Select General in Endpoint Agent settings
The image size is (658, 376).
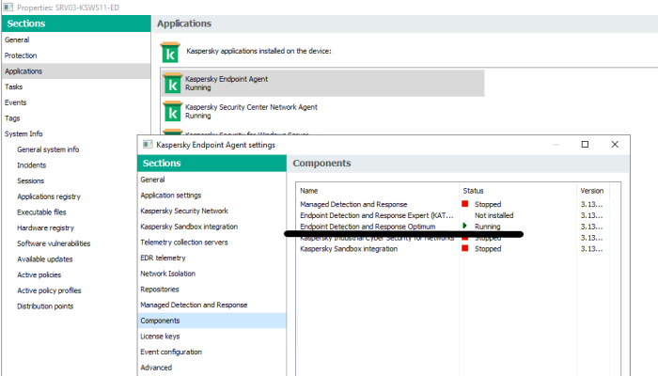coord(211,180)
